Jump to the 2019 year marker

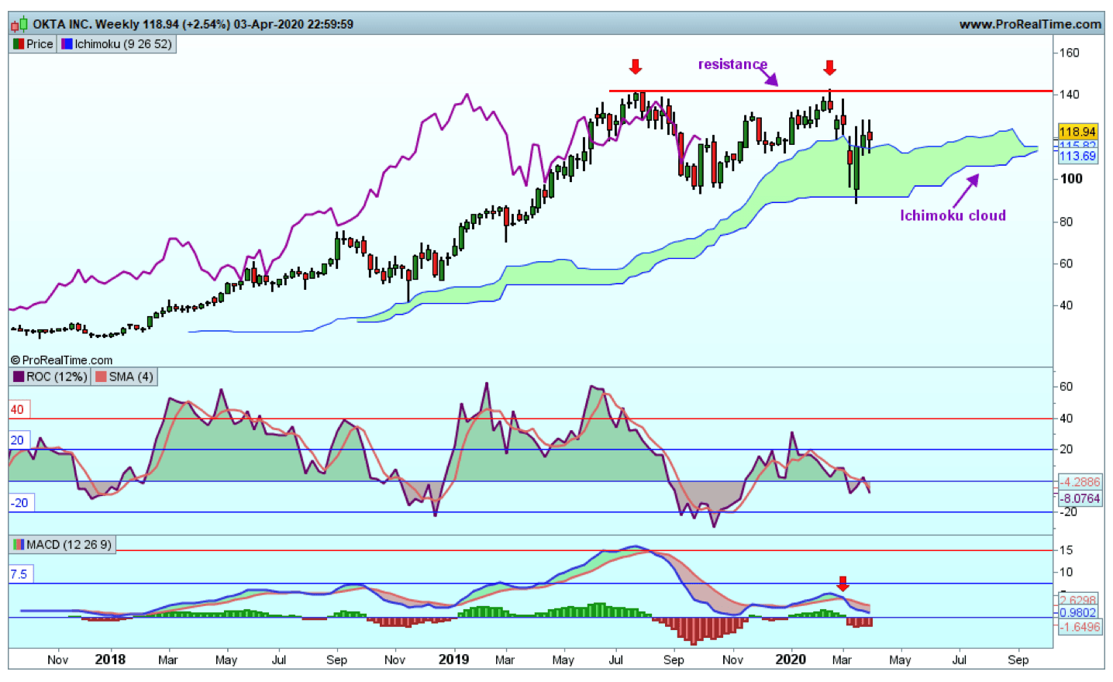[453, 660]
